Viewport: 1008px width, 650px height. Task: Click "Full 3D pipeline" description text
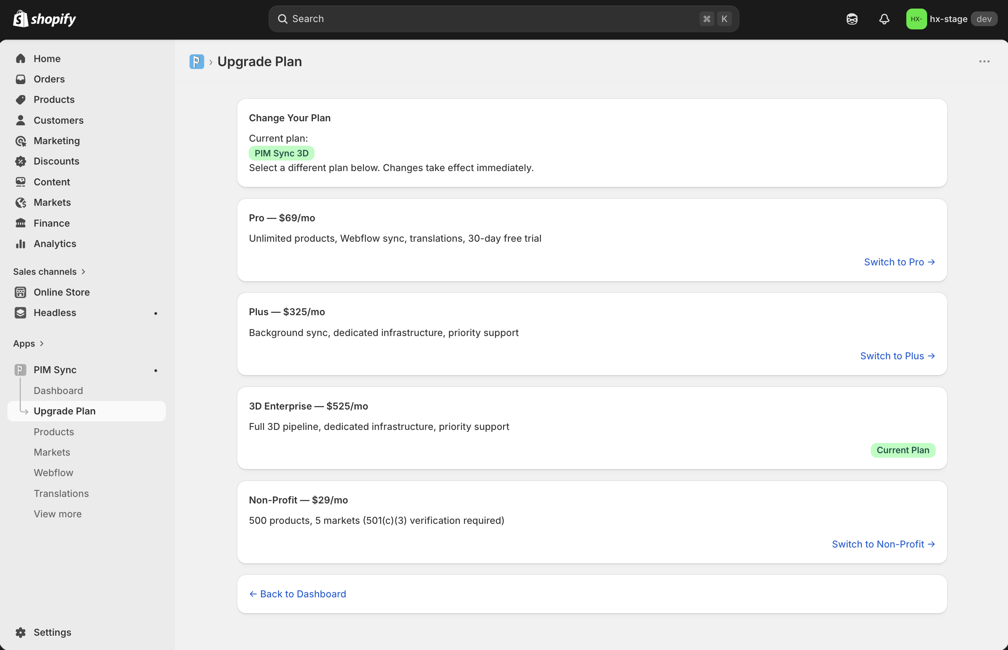click(x=379, y=427)
